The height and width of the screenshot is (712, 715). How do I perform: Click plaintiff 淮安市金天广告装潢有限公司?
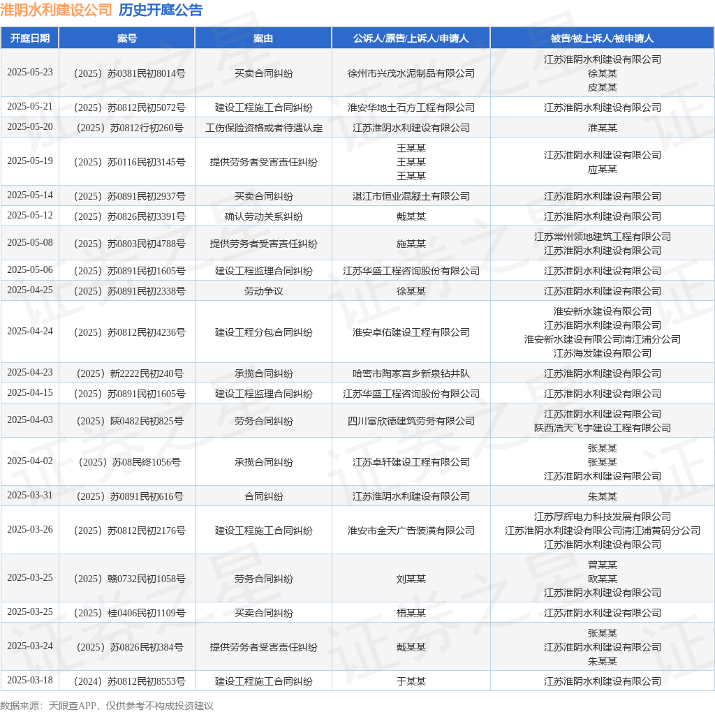click(x=411, y=530)
